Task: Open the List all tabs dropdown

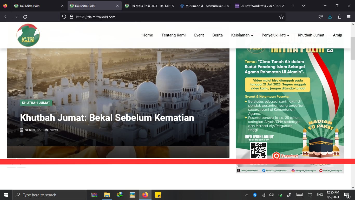Action: click(303, 6)
